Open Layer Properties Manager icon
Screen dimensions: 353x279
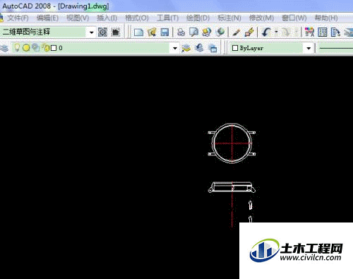click(4, 48)
